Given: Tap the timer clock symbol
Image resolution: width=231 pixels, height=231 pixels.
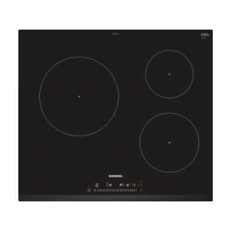Looking at the screenshot, I should (134, 185).
